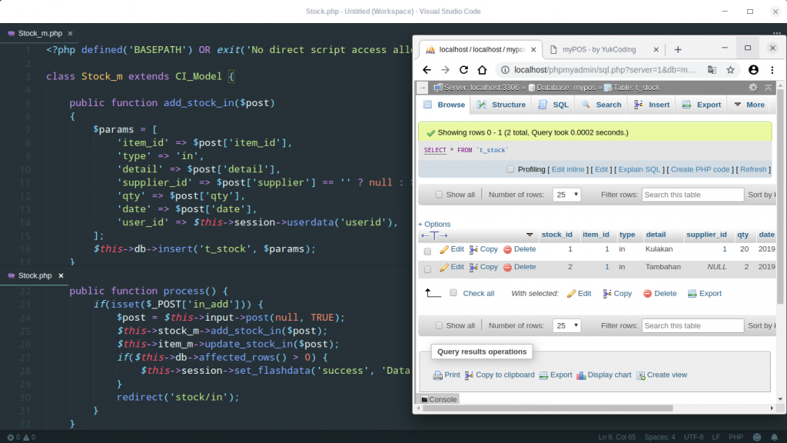Open the Display chart icon

[581, 375]
